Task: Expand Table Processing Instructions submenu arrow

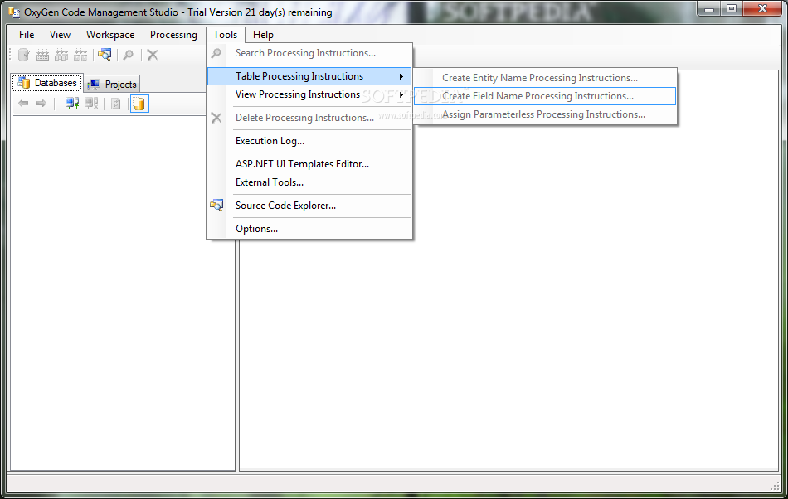Action: [x=401, y=76]
